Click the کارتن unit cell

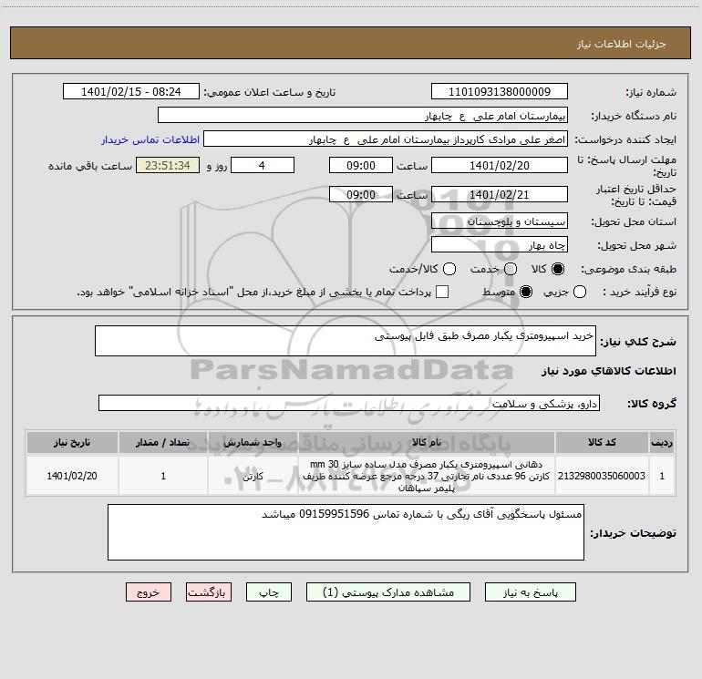(253, 476)
